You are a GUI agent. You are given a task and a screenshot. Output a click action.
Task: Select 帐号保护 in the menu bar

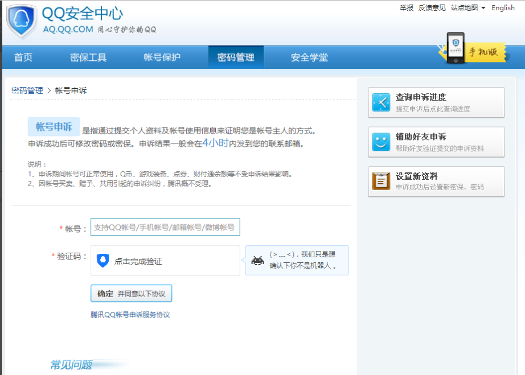[163, 57]
